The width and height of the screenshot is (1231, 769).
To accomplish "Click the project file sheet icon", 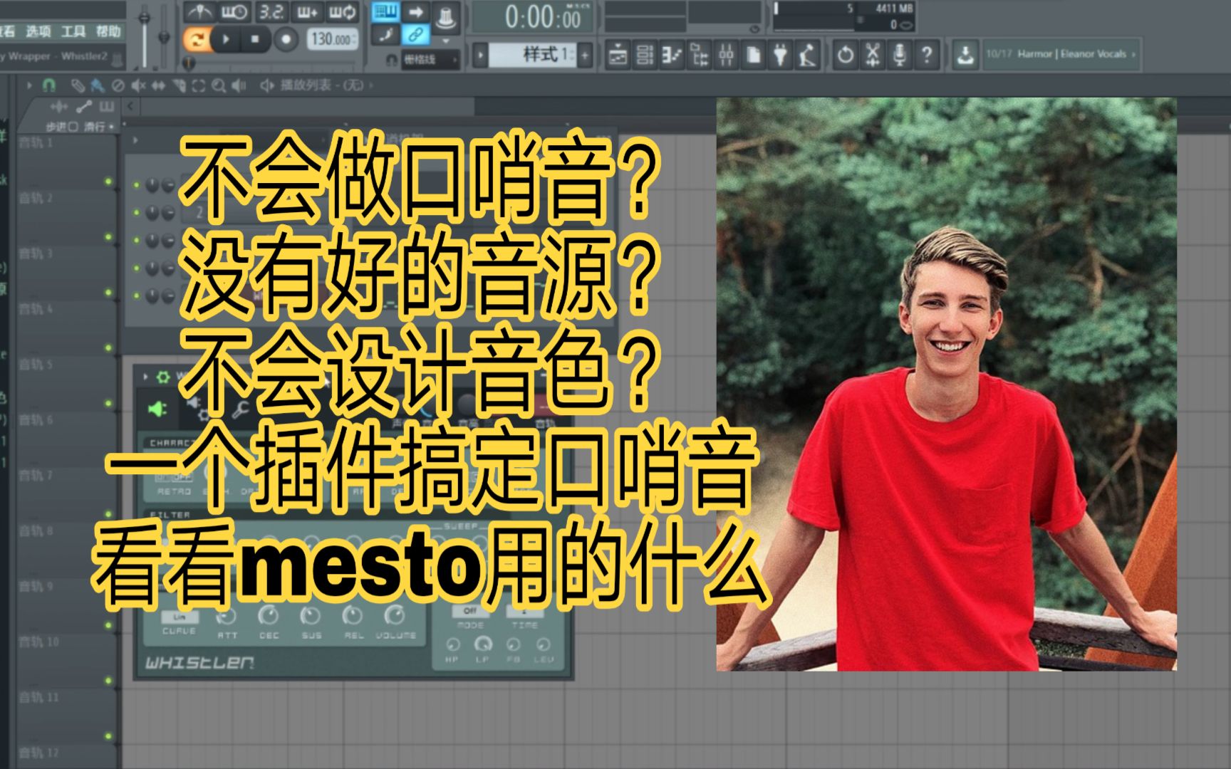I will tap(753, 55).
